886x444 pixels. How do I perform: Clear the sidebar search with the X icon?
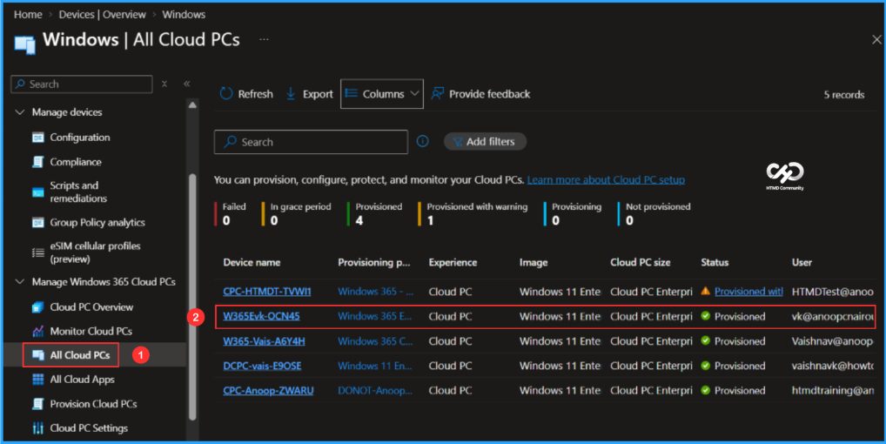pos(164,84)
